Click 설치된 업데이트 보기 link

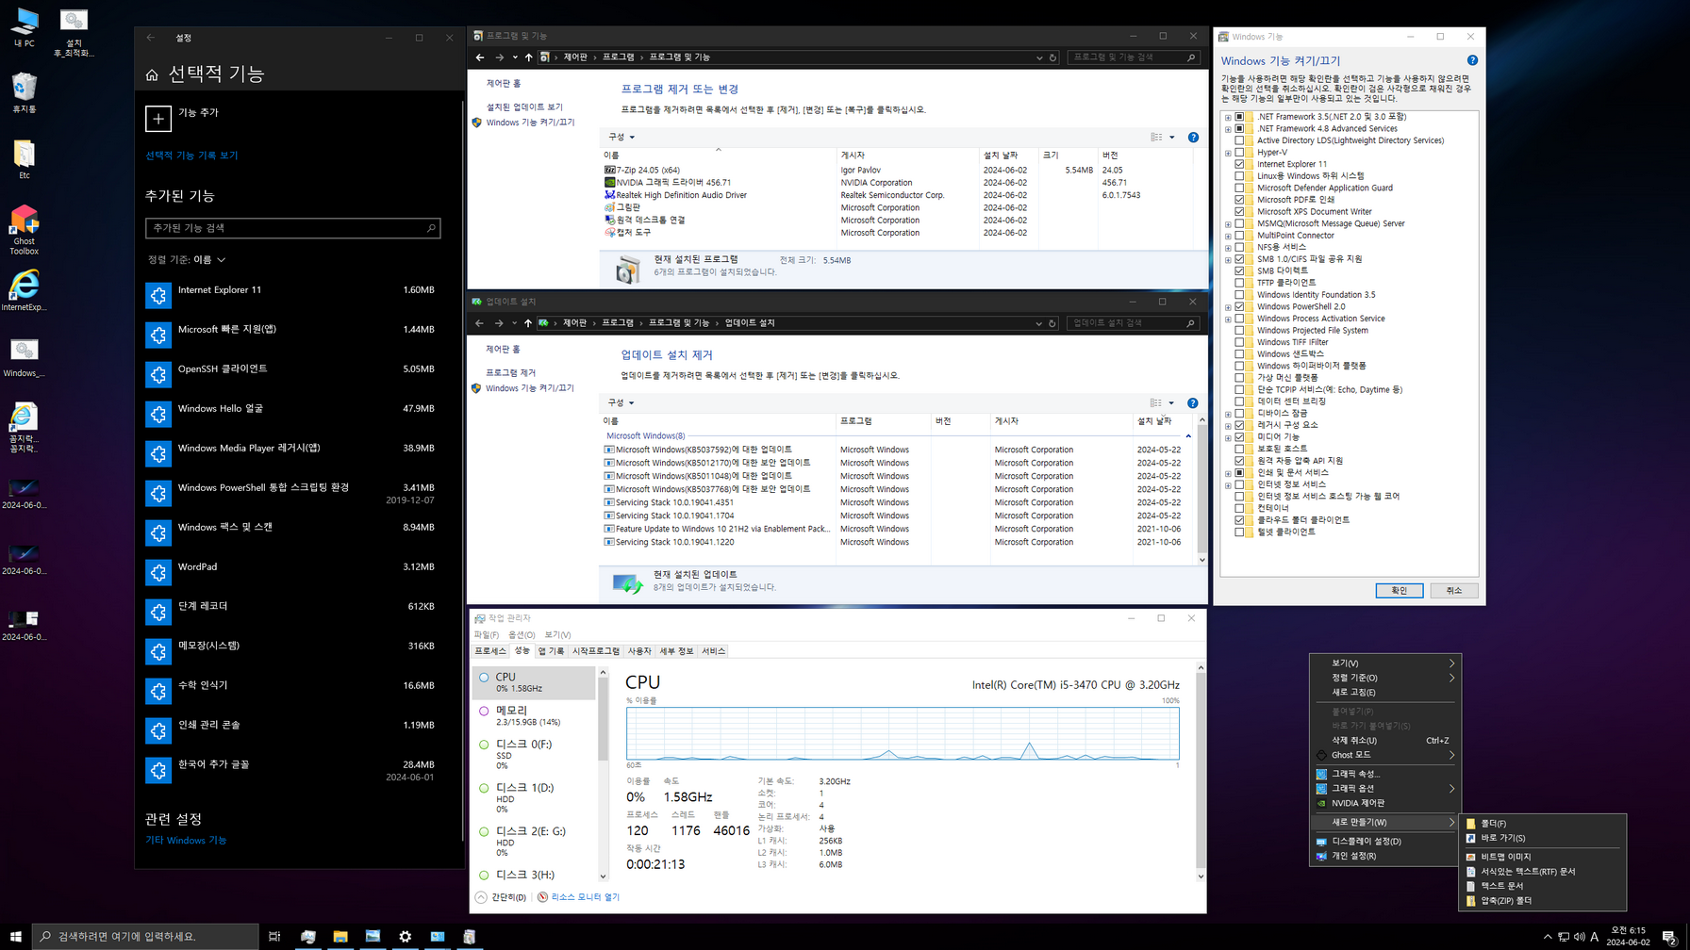(x=524, y=107)
